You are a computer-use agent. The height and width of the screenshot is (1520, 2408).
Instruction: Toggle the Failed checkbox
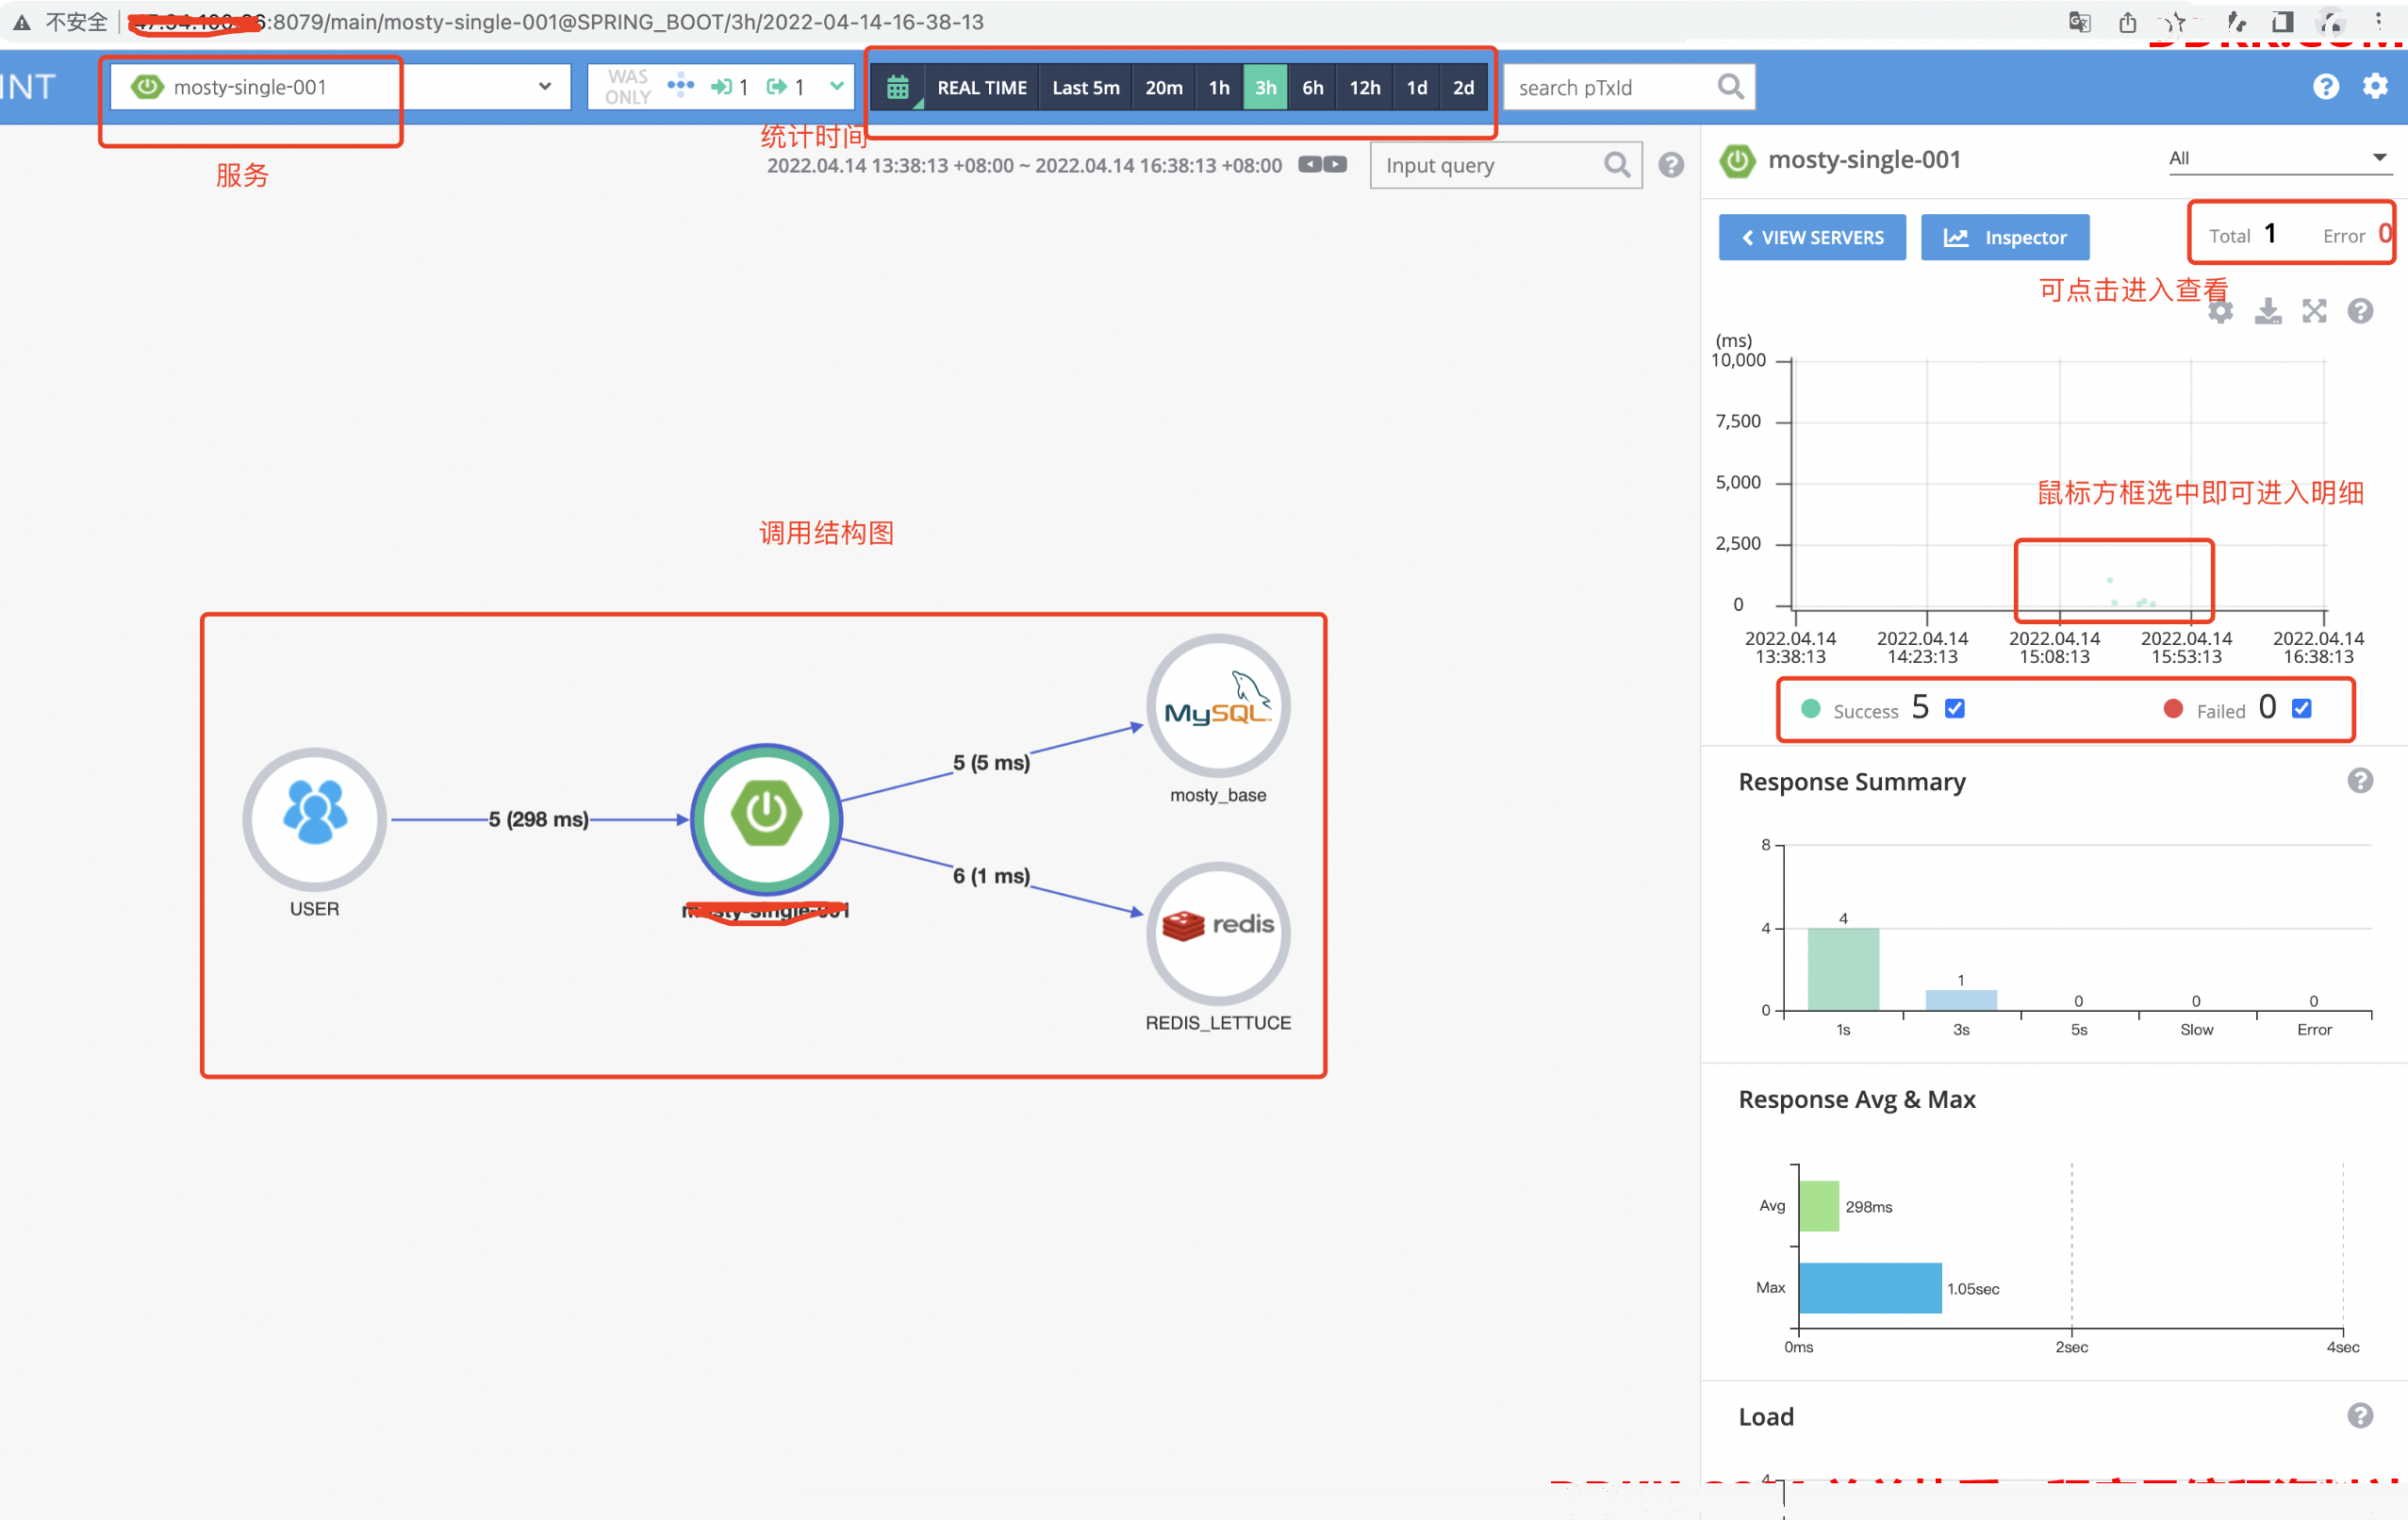pyautogui.click(x=2301, y=708)
